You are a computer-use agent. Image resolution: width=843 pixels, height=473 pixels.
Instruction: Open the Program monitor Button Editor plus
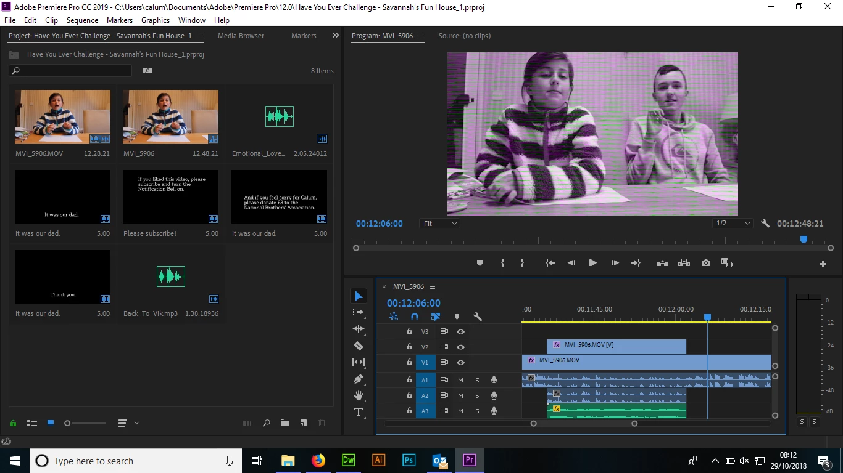[823, 264]
